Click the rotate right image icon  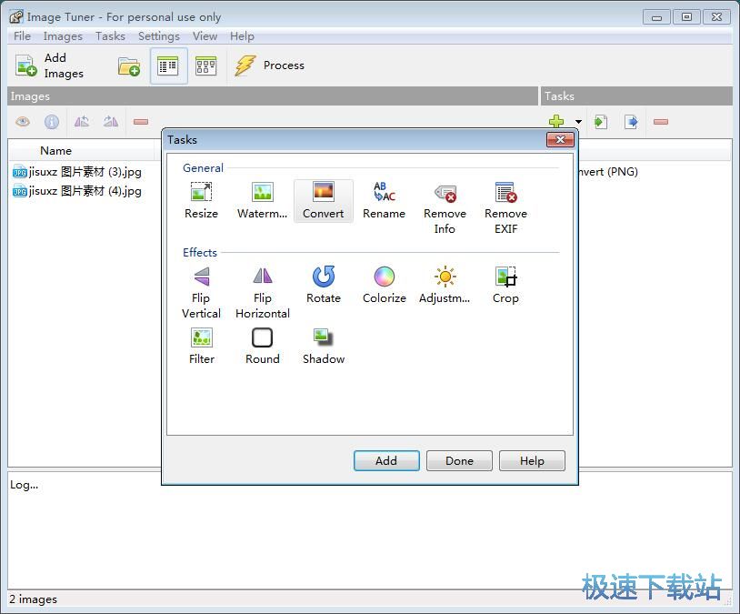111,122
